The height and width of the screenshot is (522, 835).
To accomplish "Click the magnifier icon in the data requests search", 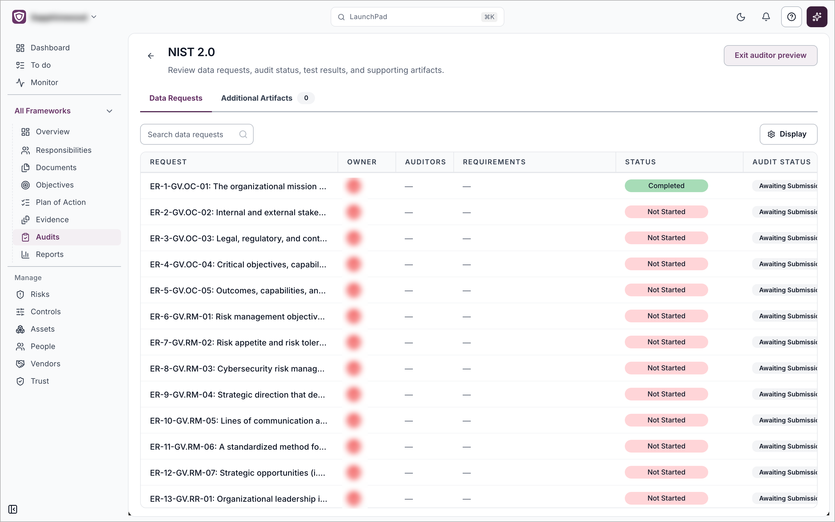I will (x=243, y=134).
